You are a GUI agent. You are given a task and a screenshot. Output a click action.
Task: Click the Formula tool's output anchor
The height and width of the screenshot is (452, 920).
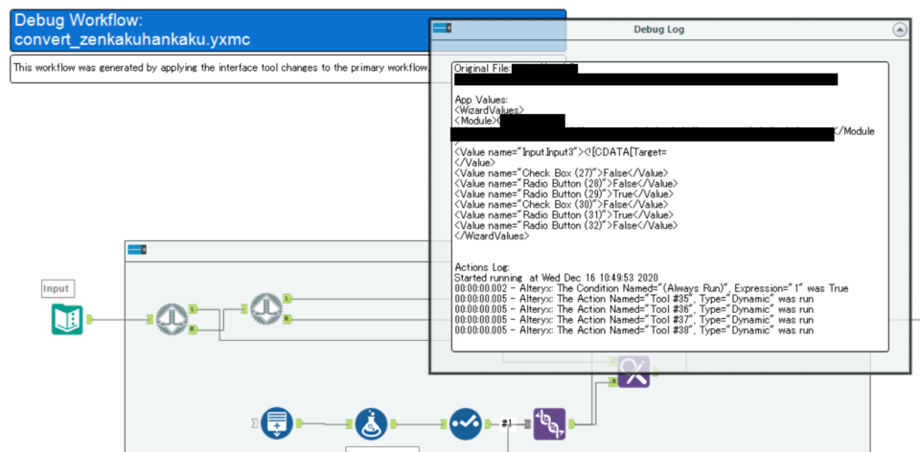(x=394, y=423)
